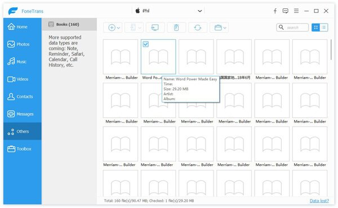Expand the device selector dropdown
The height and width of the screenshot is (208, 338).
(200, 11)
